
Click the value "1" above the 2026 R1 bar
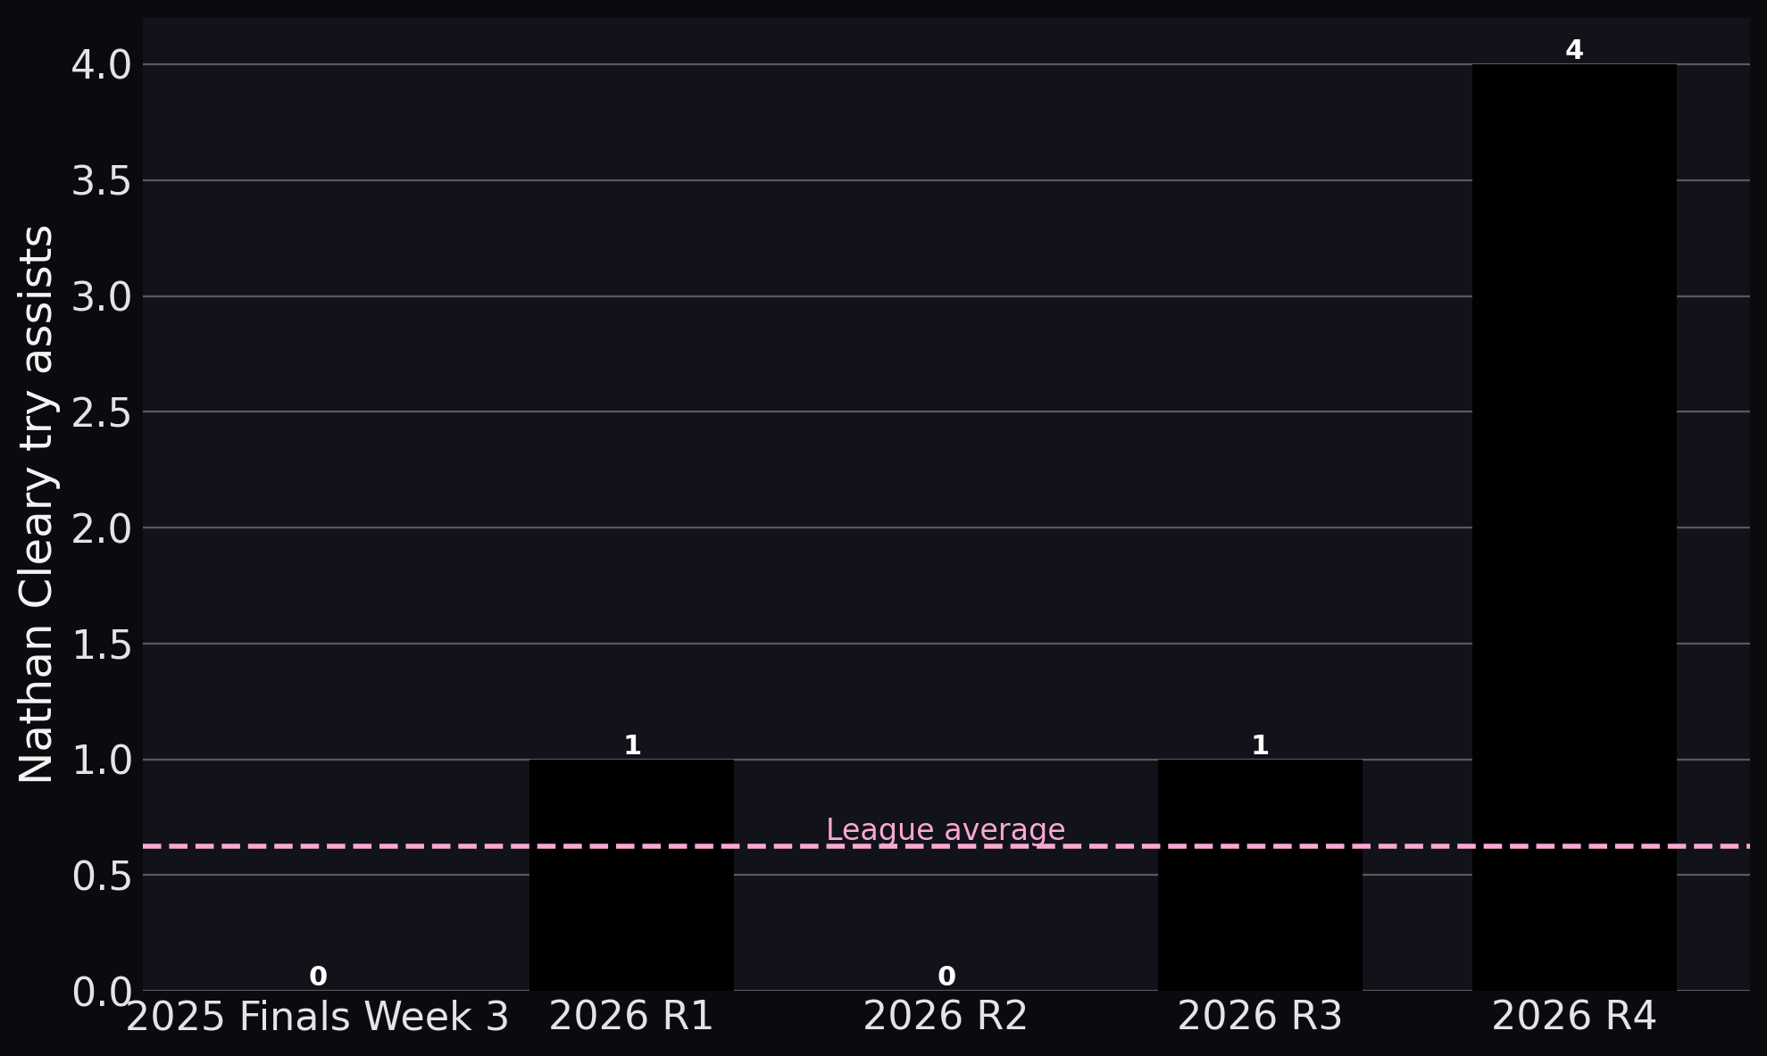tap(632, 745)
